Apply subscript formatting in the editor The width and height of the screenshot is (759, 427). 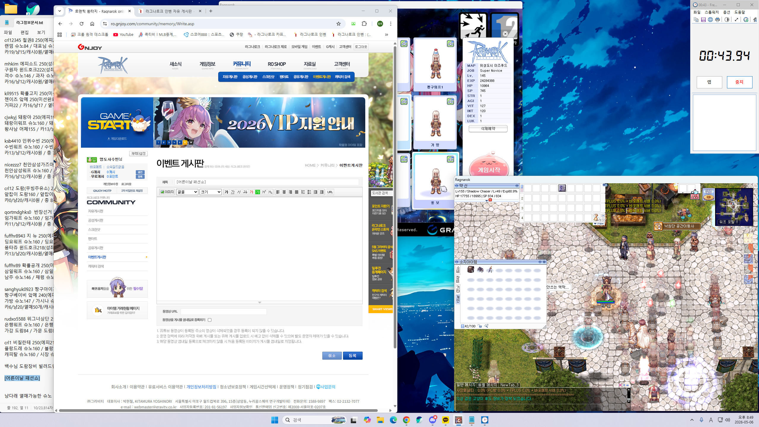tap(270, 192)
